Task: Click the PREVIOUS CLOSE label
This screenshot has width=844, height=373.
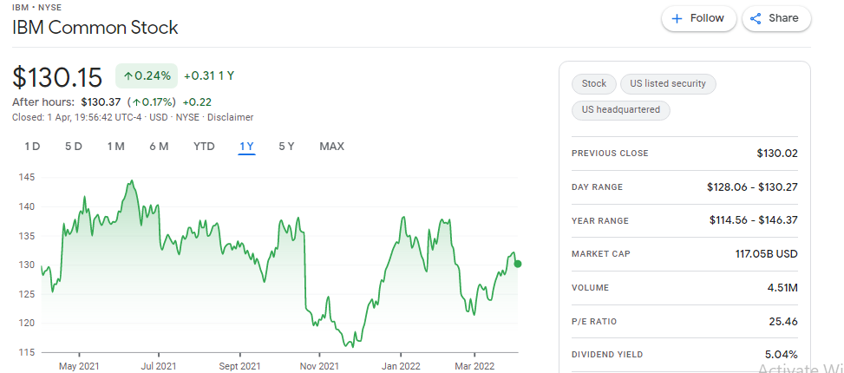Action: pos(610,154)
